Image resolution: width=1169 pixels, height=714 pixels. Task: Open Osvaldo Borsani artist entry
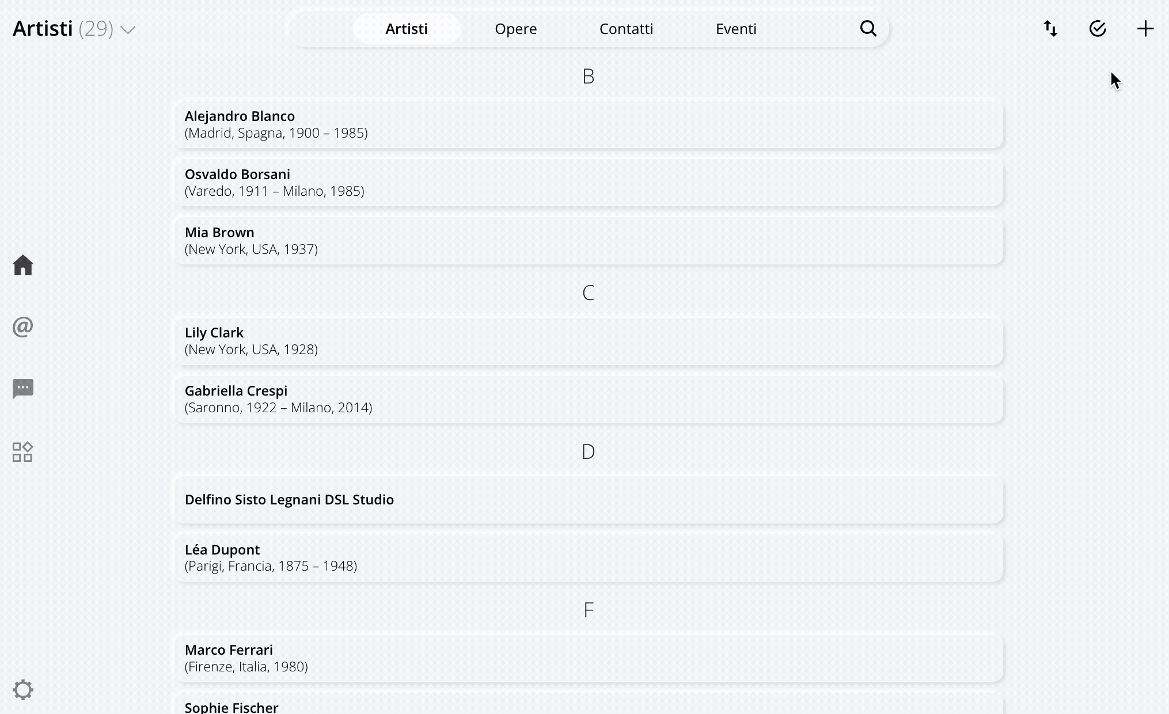pyautogui.click(x=588, y=183)
